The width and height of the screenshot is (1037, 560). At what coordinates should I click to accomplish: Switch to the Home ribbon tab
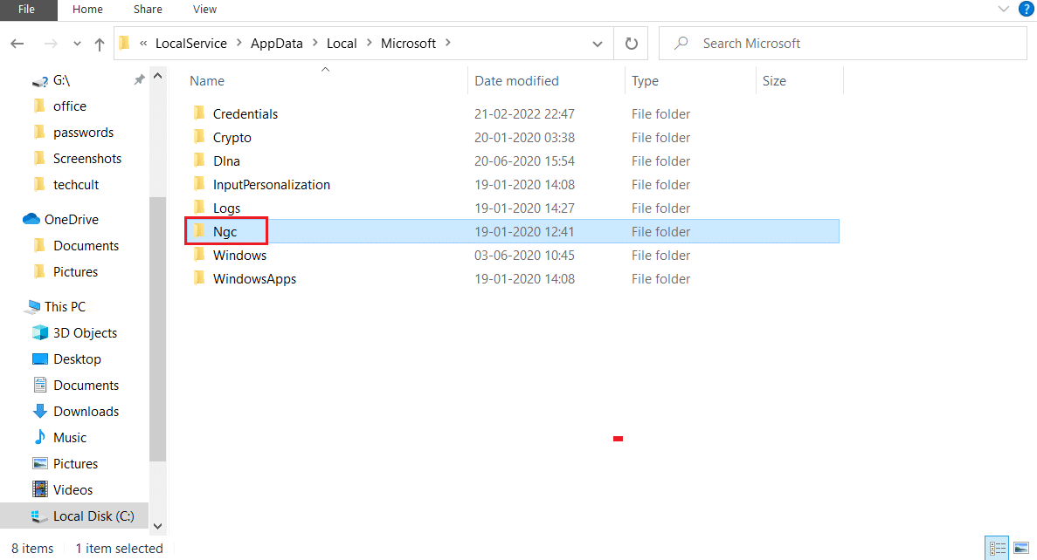87,10
